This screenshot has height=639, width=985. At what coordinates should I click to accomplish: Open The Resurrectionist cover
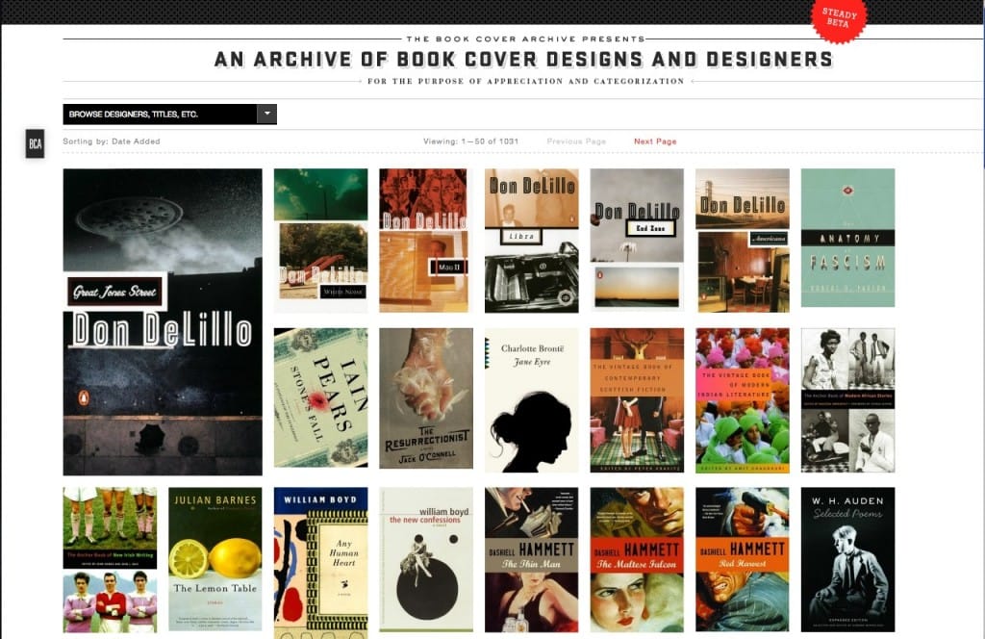tap(426, 398)
